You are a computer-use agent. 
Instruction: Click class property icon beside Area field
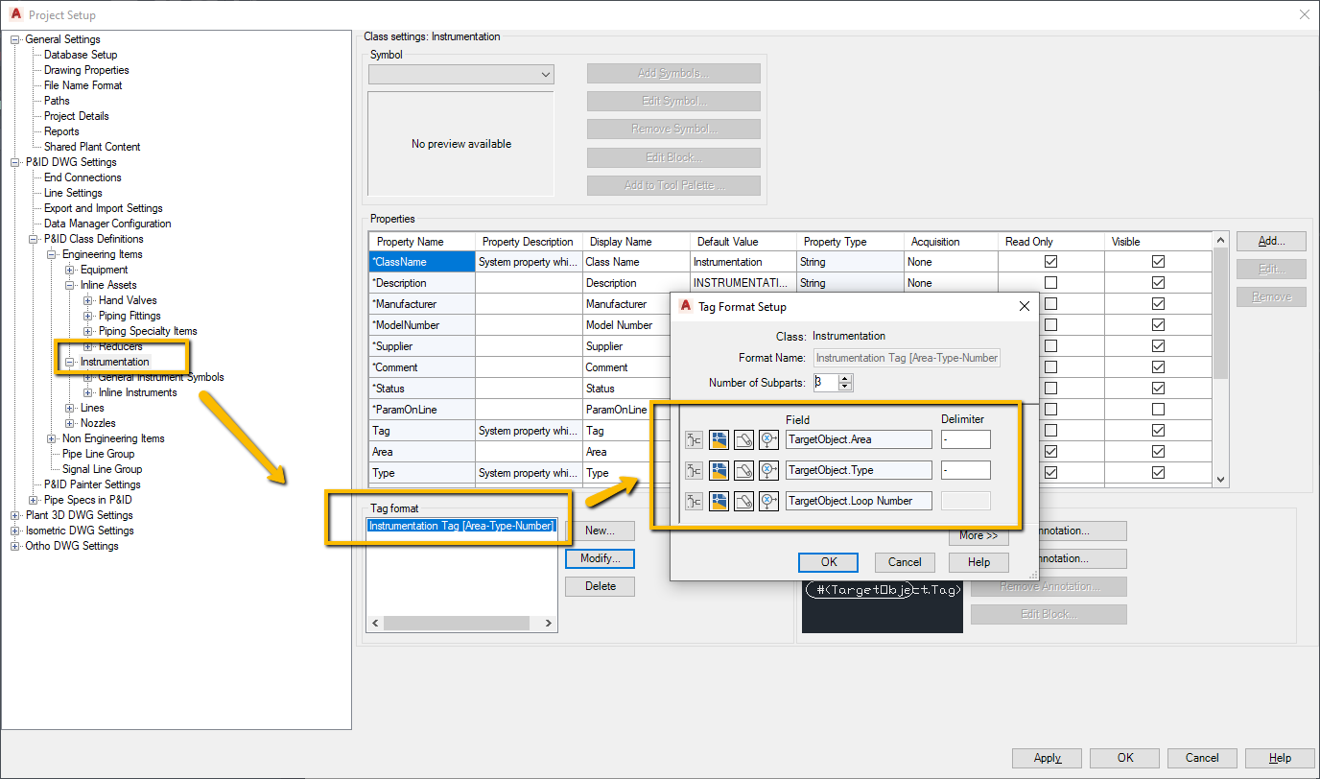pyautogui.click(x=694, y=439)
